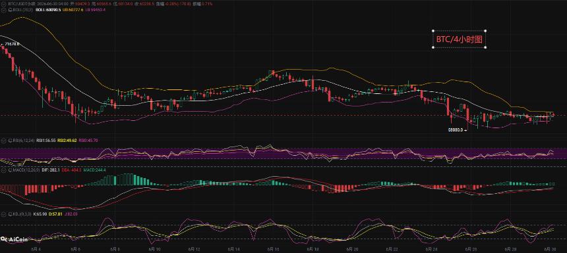This screenshot has height=253, width=567.
Task: Collapse the BTC/USDT main chart header chevron
Action: (x=3, y=3)
